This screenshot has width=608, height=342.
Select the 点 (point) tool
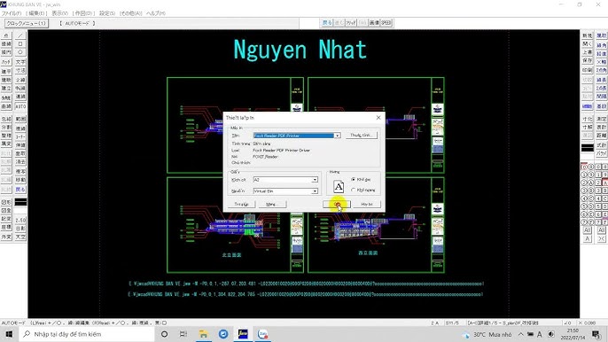6,35
